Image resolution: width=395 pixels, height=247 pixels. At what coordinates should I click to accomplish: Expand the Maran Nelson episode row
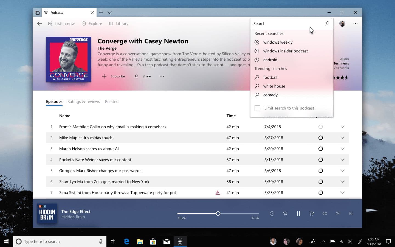tap(342, 149)
